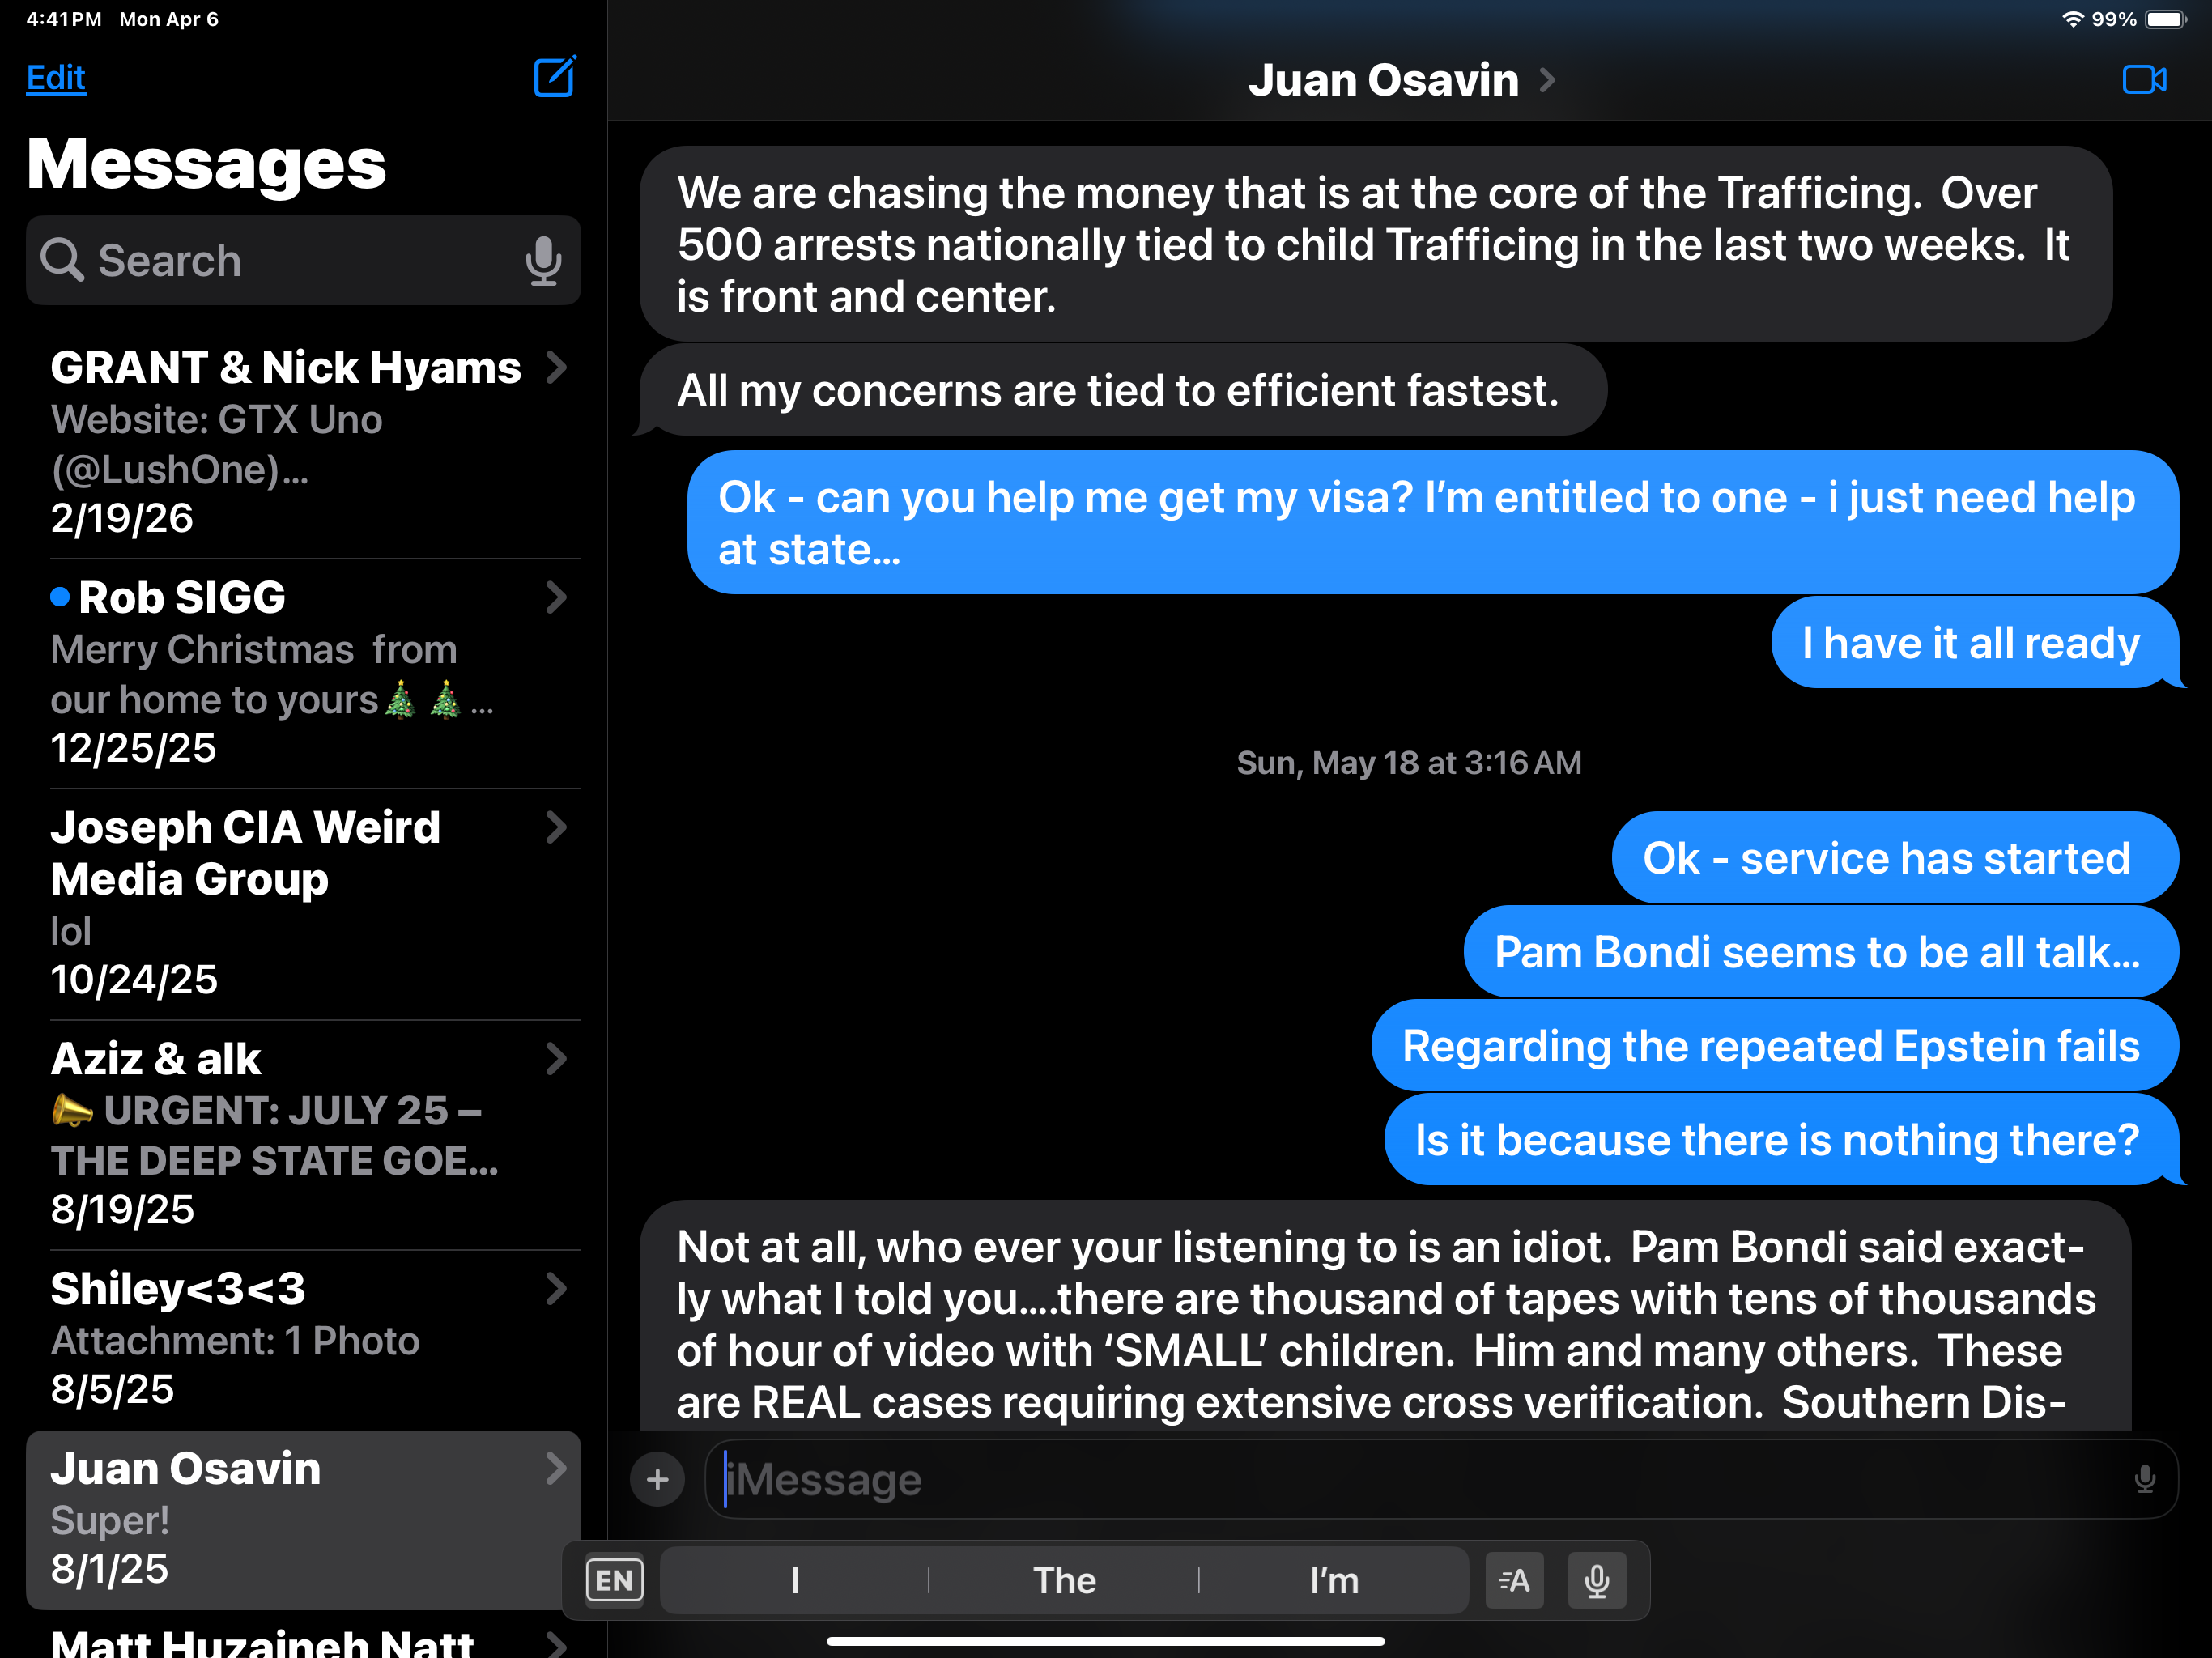This screenshot has height=1658, width=2212.
Task: Open the text formatting icon in keyboard bar
Action: [1514, 1581]
